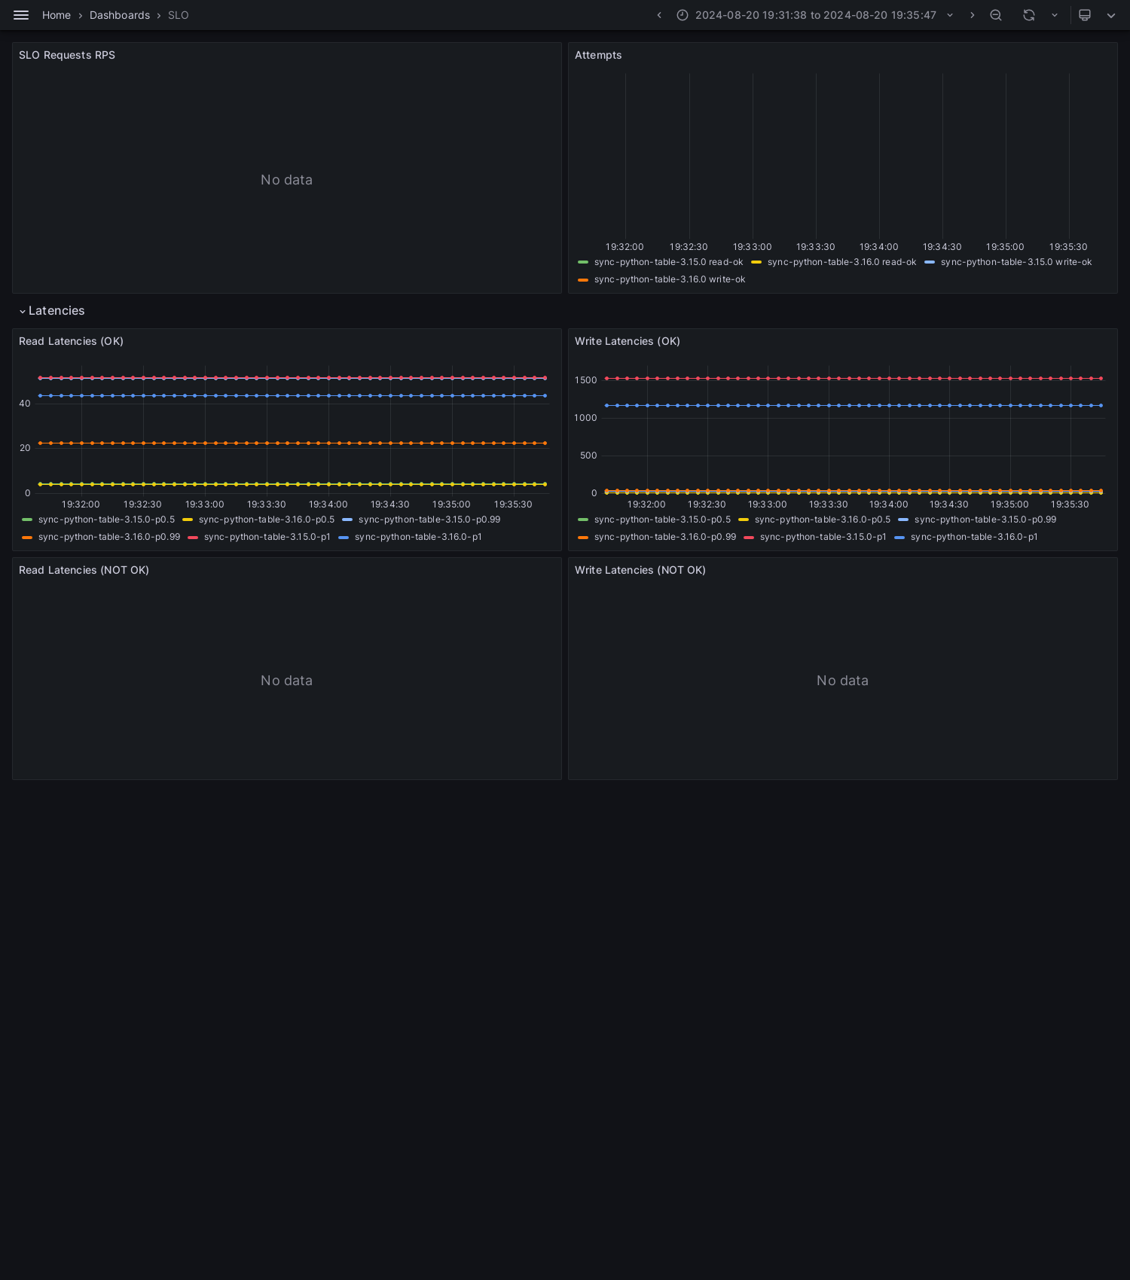Toggle 3.16.0-p0.99 legend in Read Latencies (OK)
Image resolution: width=1130 pixels, height=1280 pixels.
pyautogui.click(x=109, y=537)
